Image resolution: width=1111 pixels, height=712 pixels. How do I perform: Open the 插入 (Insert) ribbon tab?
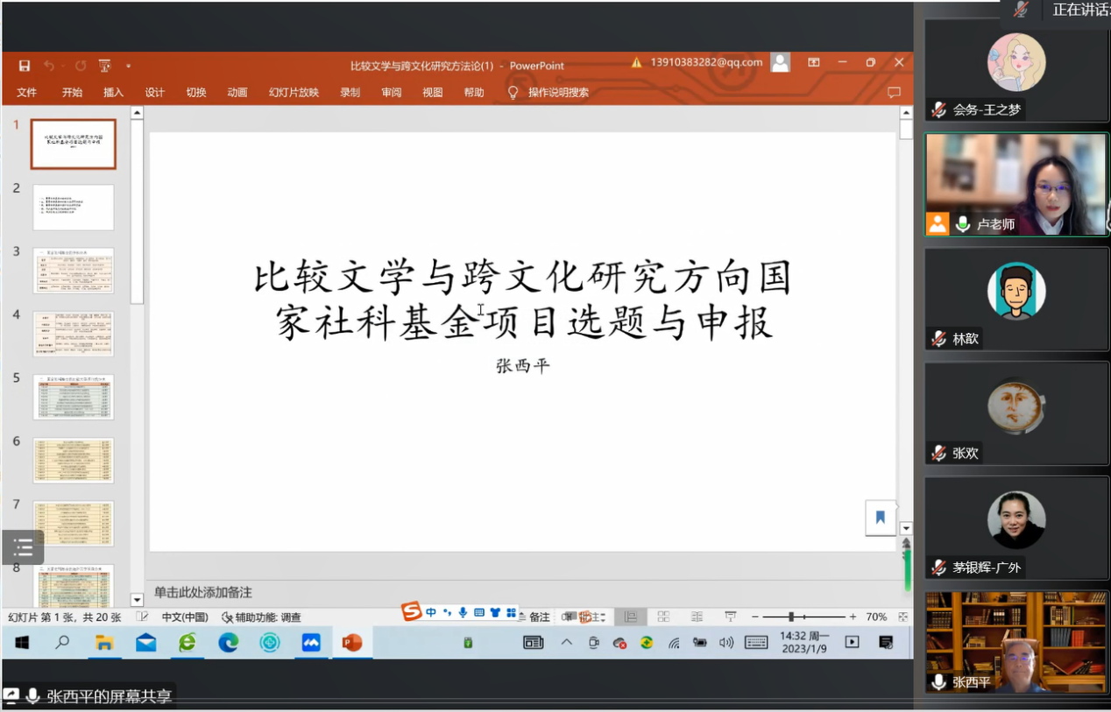point(113,92)
